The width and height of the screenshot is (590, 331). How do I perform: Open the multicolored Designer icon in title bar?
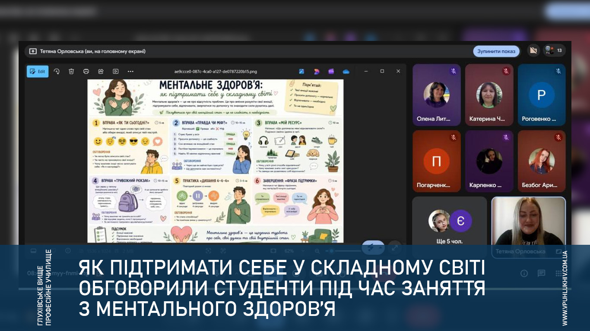[317, 72]
